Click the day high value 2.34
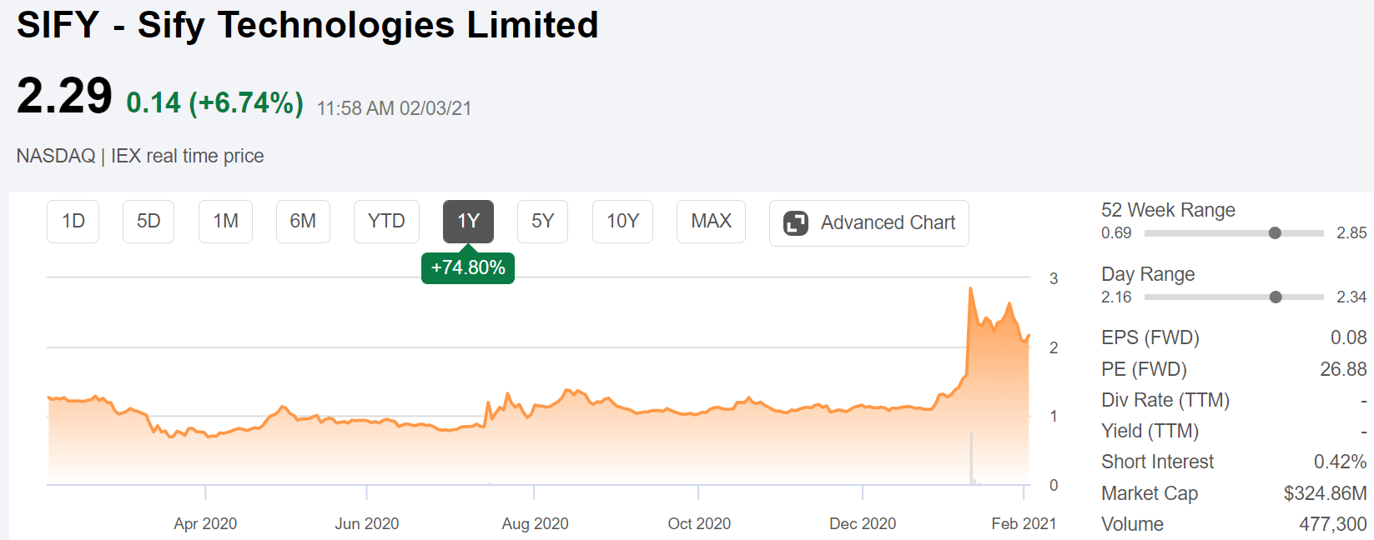Viewport: 1374px width, 540px height. 1351,297
